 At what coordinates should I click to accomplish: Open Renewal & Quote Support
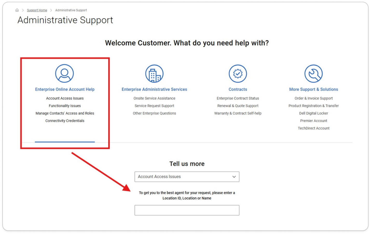coord(238,106)
